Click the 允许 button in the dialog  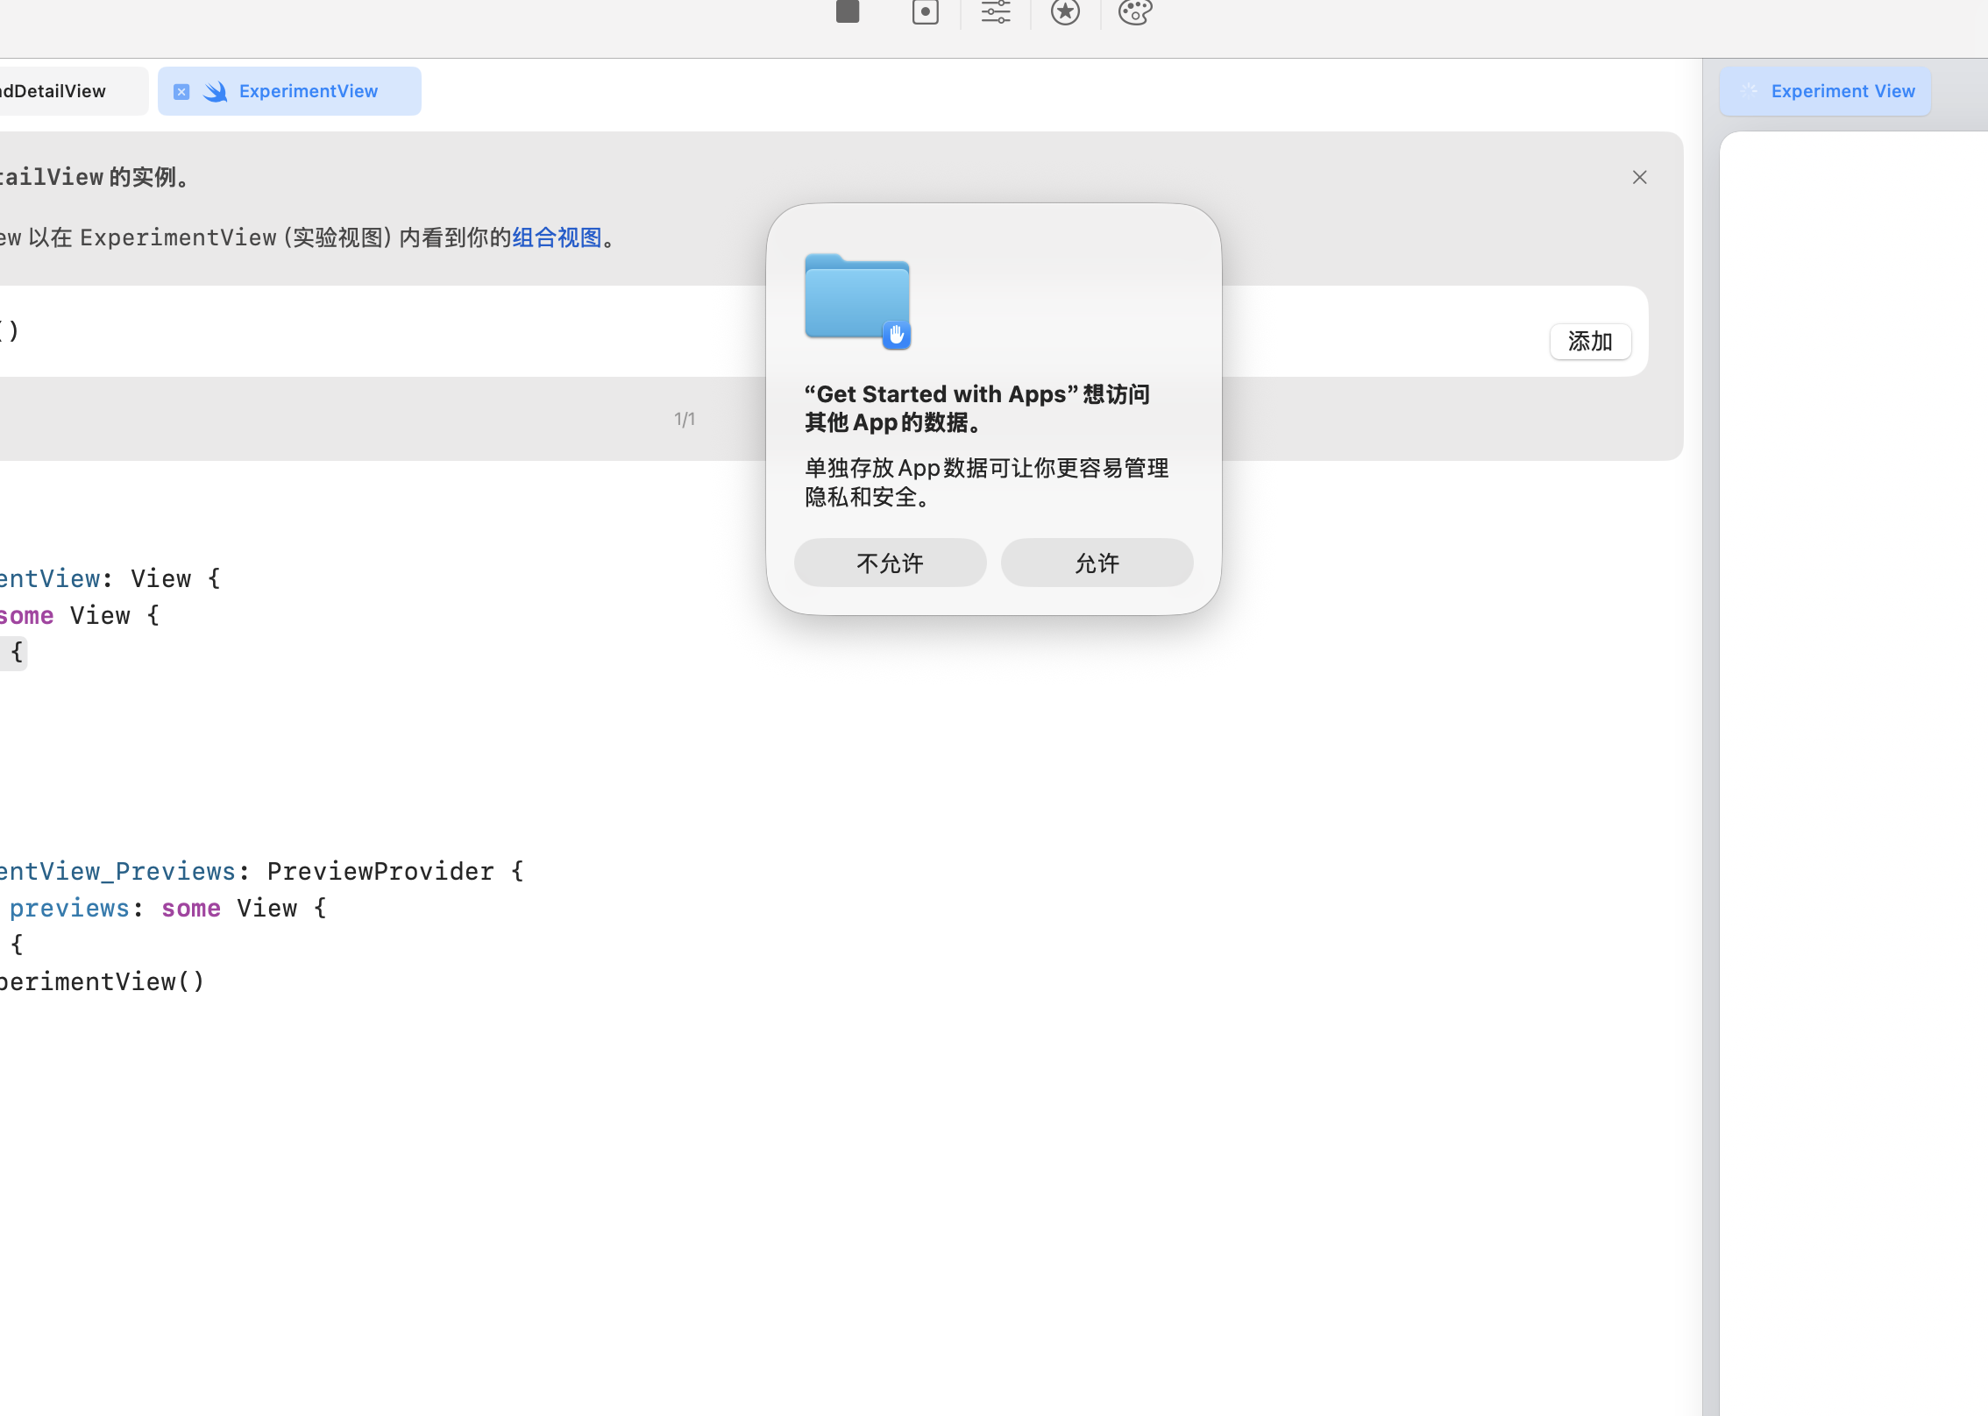point(1097,563)
